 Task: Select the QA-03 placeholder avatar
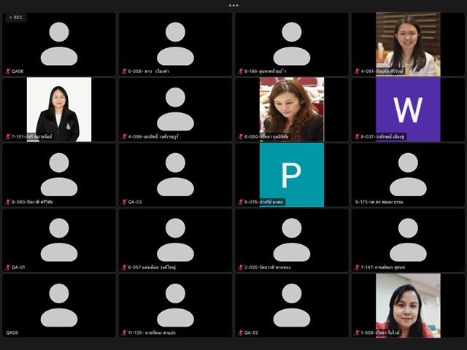[175, 175]
